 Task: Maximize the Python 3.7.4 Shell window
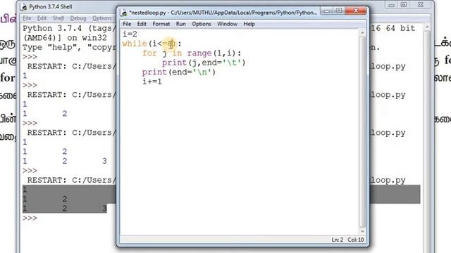(x=404, y=5)
